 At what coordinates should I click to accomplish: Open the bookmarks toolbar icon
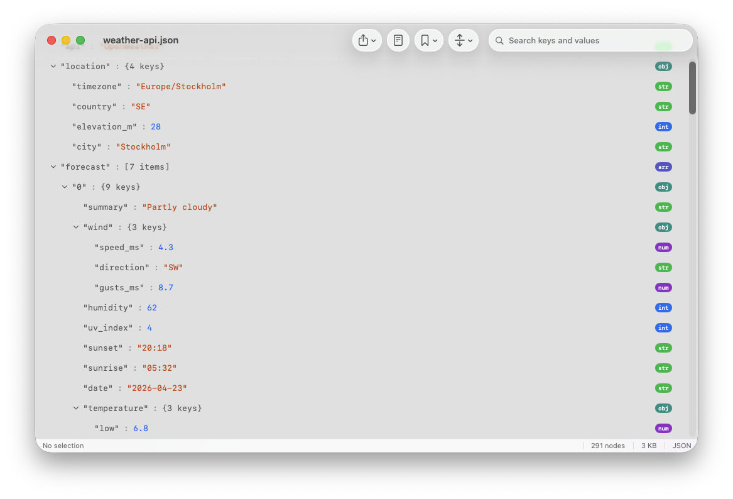point(426,40)
